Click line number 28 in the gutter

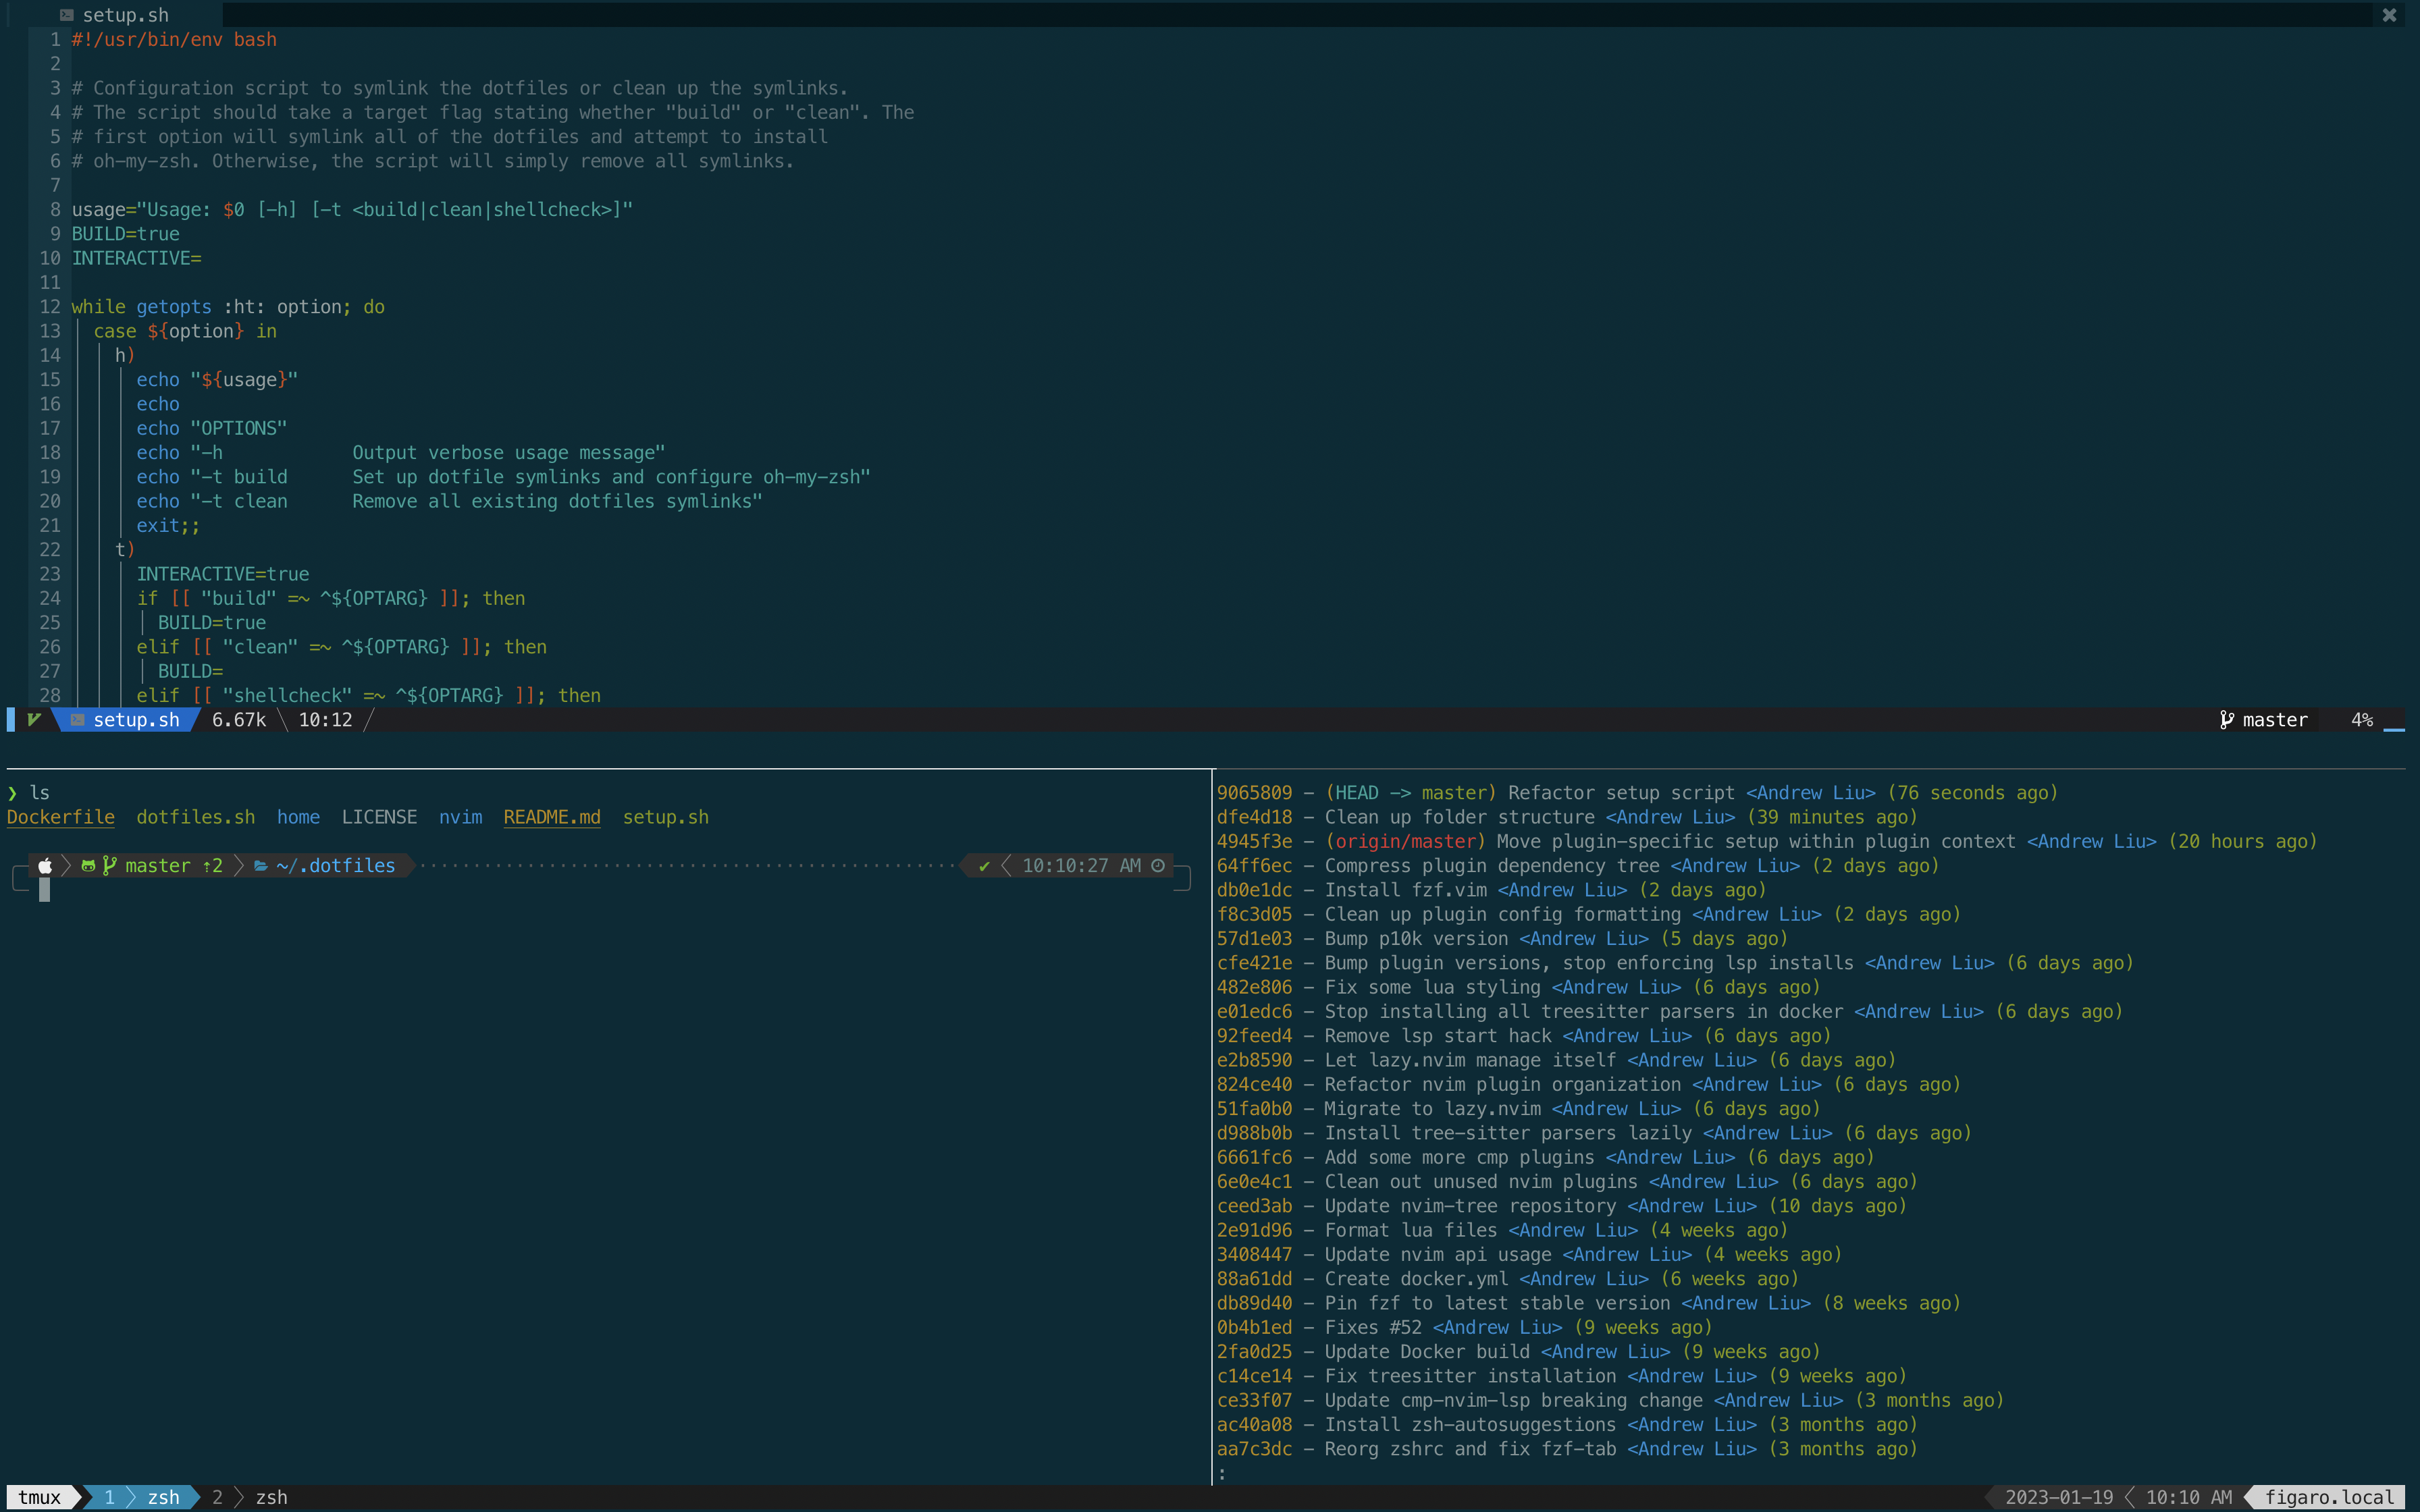tap(50, 696)
